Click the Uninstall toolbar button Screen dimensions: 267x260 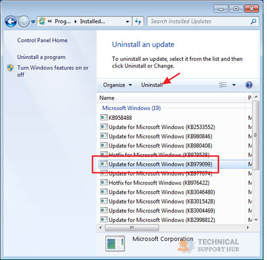[x=152, y=85]
